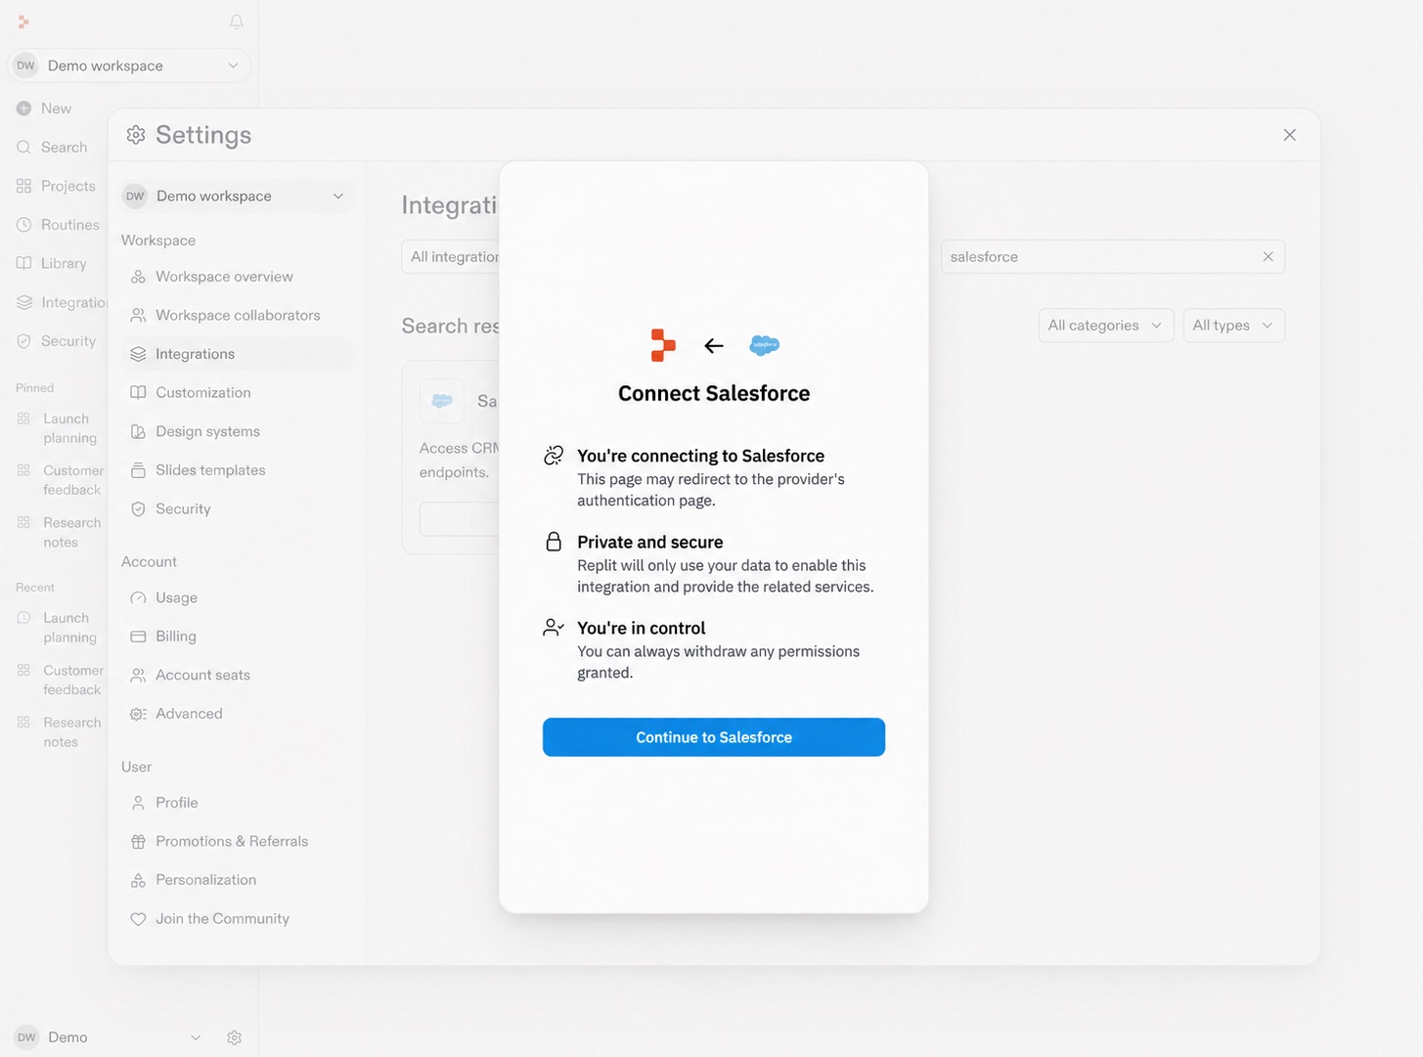Viewport: 1423px width, 1057px height.
Task: Open pinned Launch planning project
Action: point(59,428)
